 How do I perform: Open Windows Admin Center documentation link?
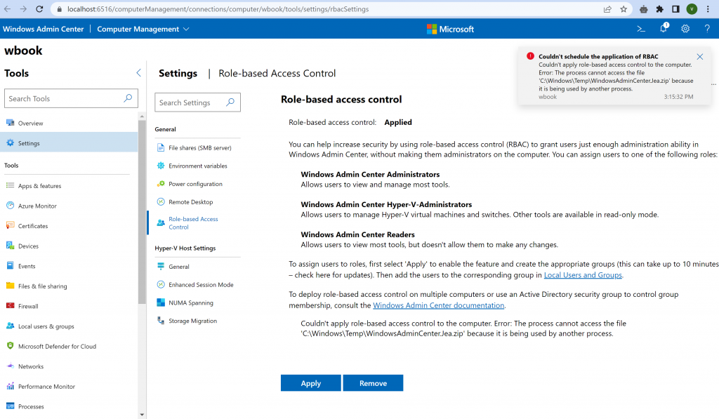(x=438, y=305)
